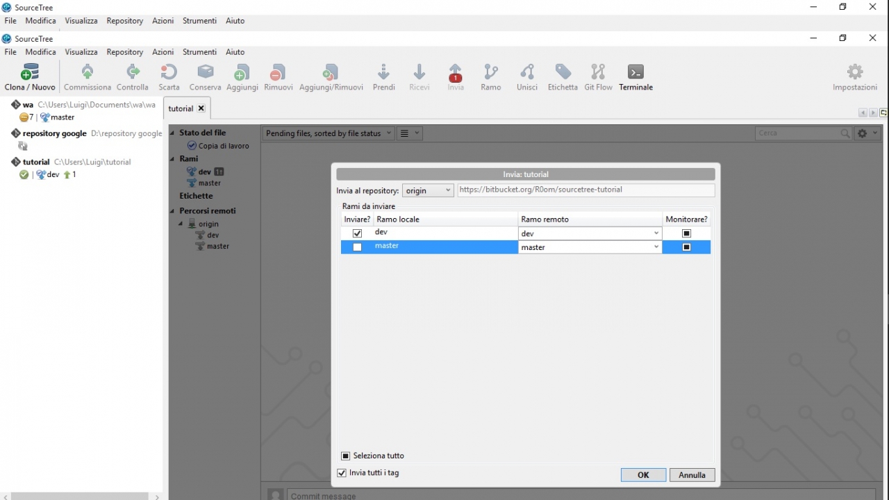Click the Controlla toolbar icon
This screenshot has width=889, height=500.
tap(133, 72)
